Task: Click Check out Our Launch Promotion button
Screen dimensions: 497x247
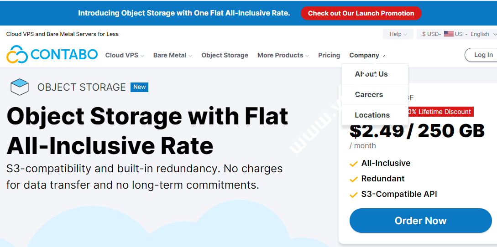Action: [361, 13]
